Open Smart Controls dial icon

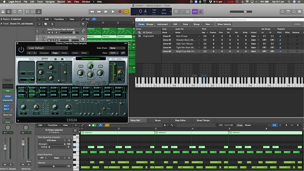click(x=27, y=11)
